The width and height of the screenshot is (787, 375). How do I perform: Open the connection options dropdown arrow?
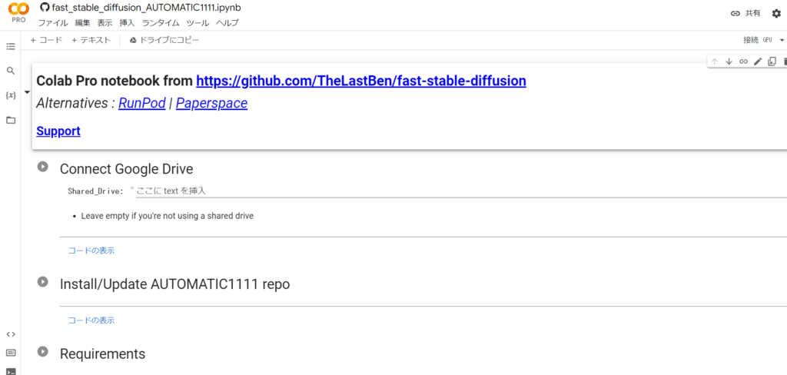point(782,40)
